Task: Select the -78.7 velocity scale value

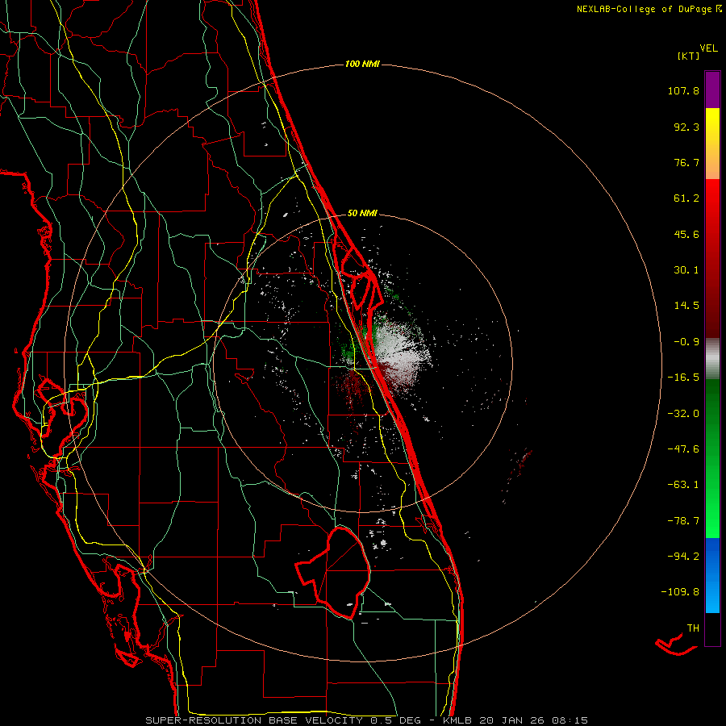Action: [683, 521]
